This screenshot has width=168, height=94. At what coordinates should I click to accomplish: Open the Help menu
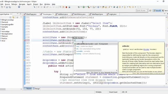point(54,4)
